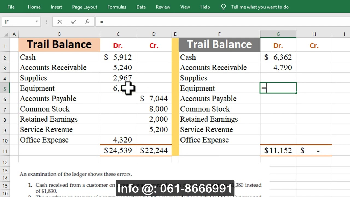Select row 5 header
This screenshot has width=350, height=197.
[x=5, y=88]
